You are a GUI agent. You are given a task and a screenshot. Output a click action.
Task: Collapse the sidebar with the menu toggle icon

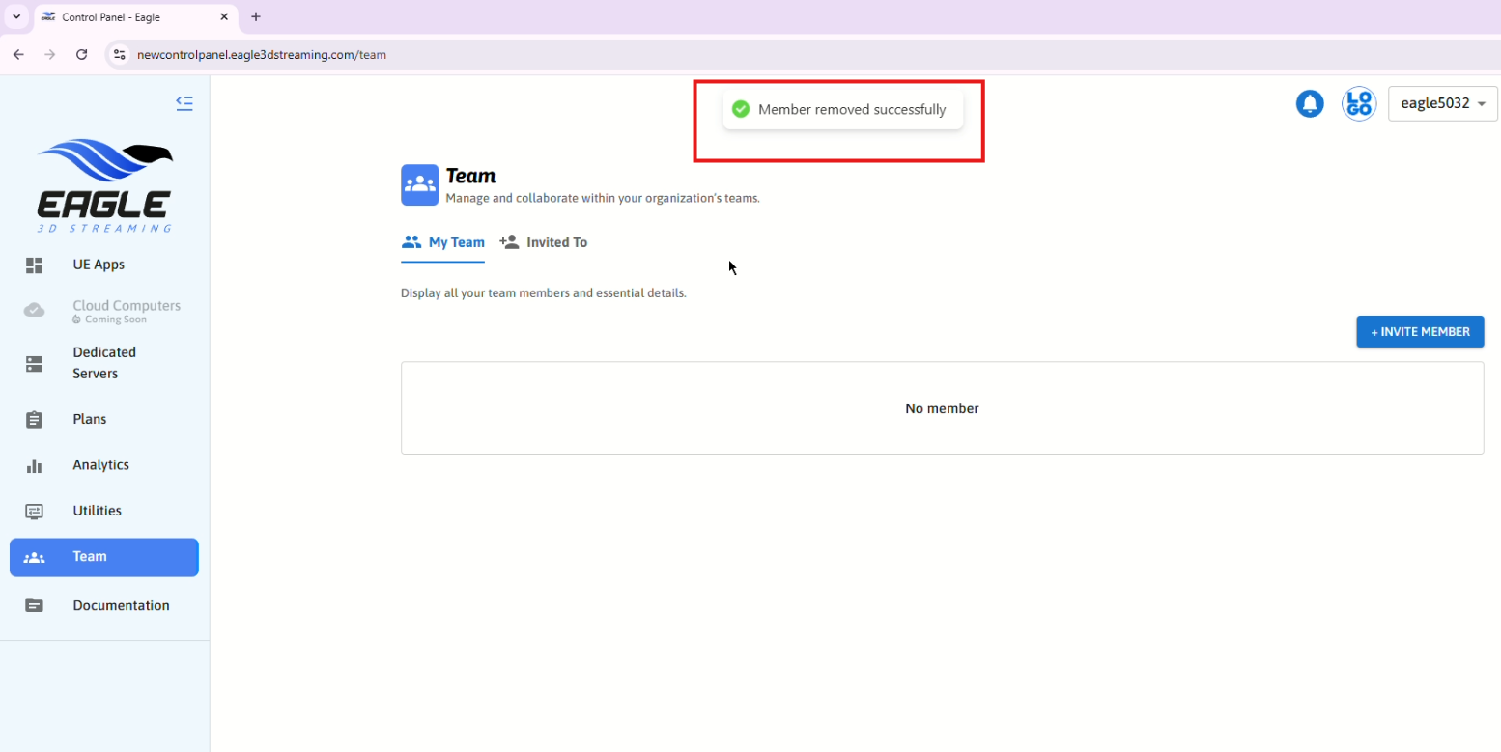tap(184, 102)
